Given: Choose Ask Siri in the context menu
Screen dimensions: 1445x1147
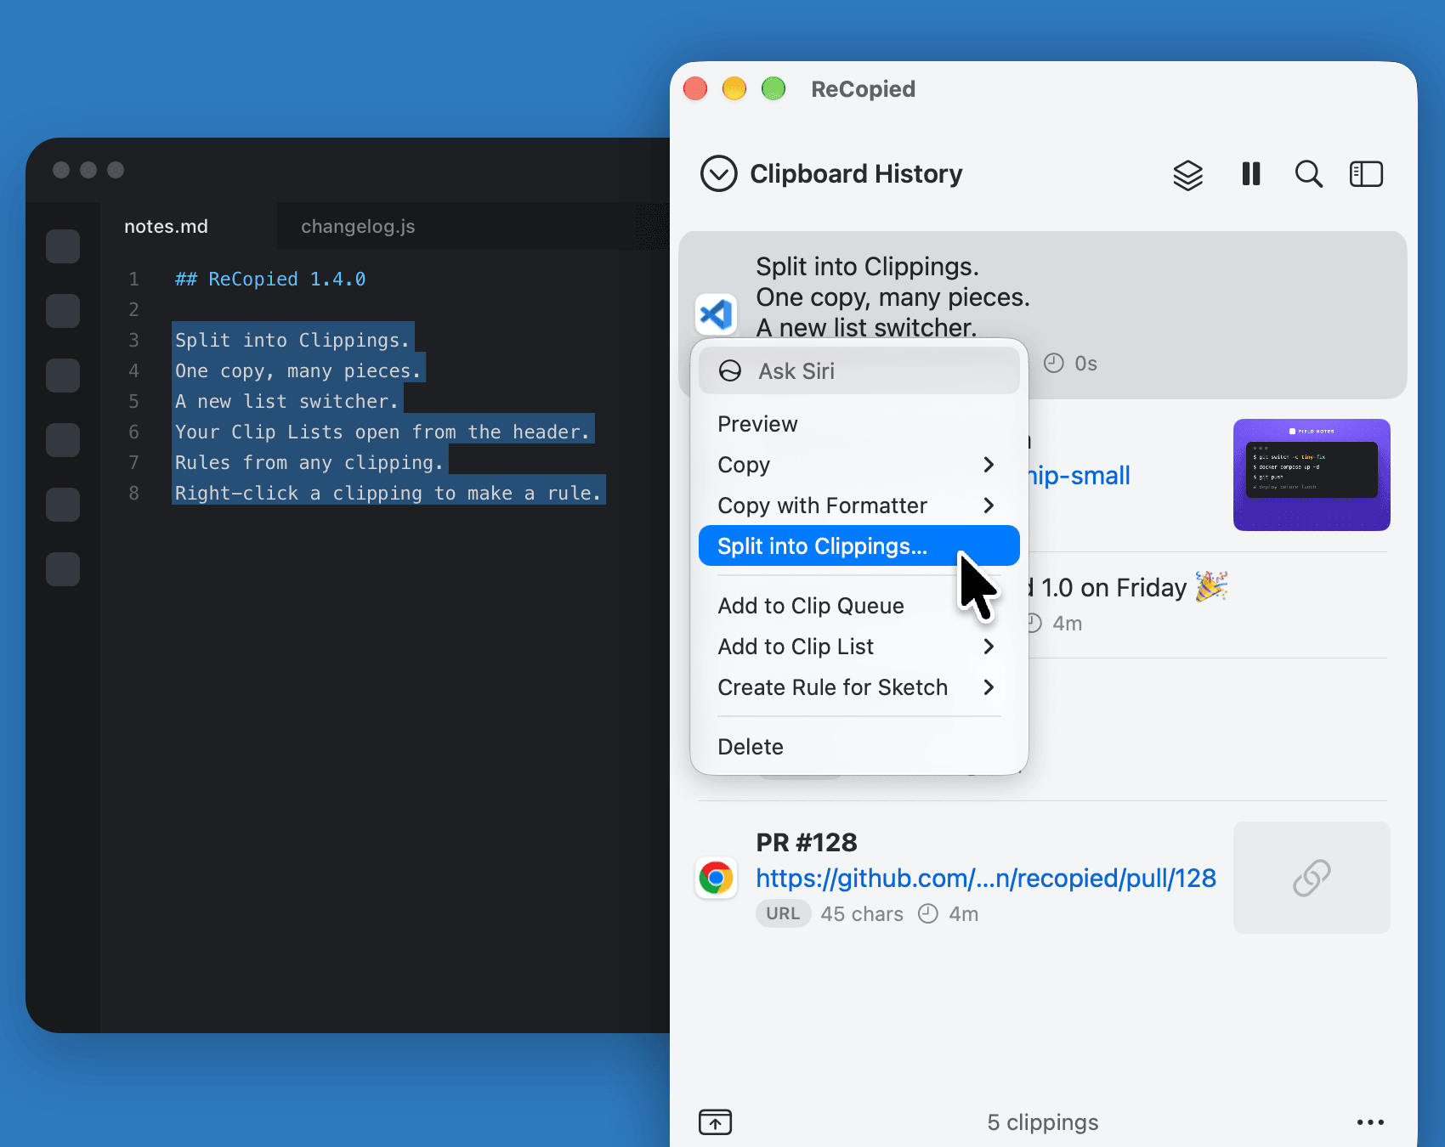Looking at the screenshot, I should point(858,371).
